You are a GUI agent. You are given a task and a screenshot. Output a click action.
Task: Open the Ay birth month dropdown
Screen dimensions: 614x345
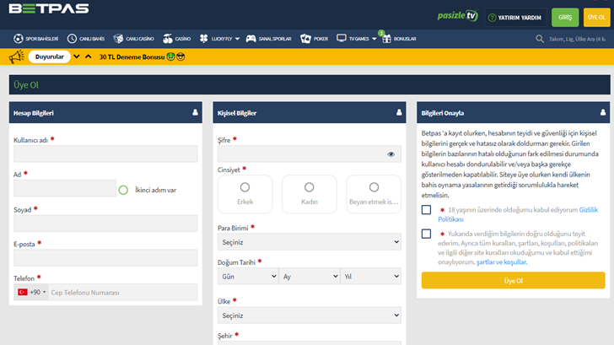pyautogui.click(x=310, y=277)
